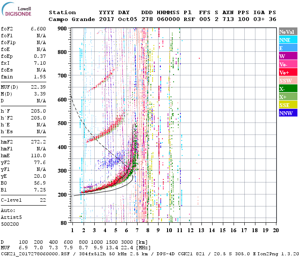Click the PS value 36
This screenshot has height=257, width=300.
(x=272, y=19)
